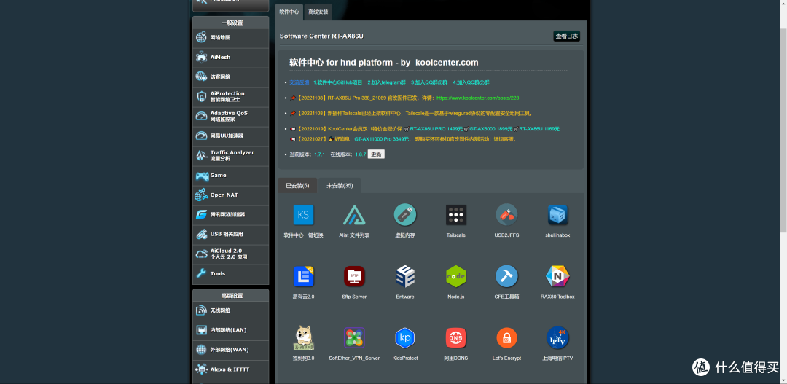Viewport: 787px width, 384px height.
Task: Open 无线网络 advanced settings
Action: point(231,310)
